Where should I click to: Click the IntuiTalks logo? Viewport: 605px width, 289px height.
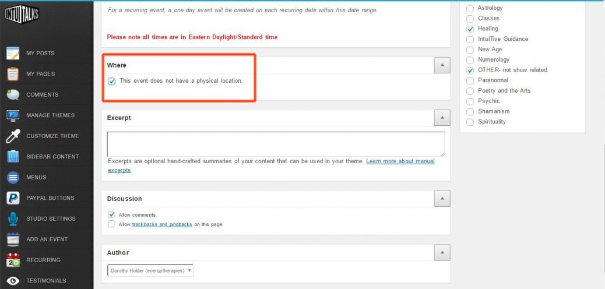coord(22,14)
